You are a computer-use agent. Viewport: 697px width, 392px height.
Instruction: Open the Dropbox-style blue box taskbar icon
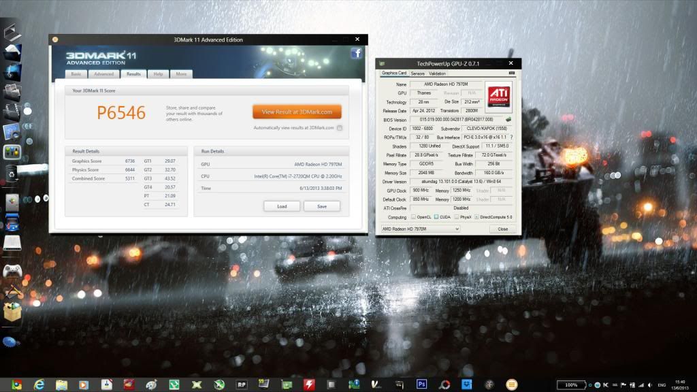click(x=466, y=384)
